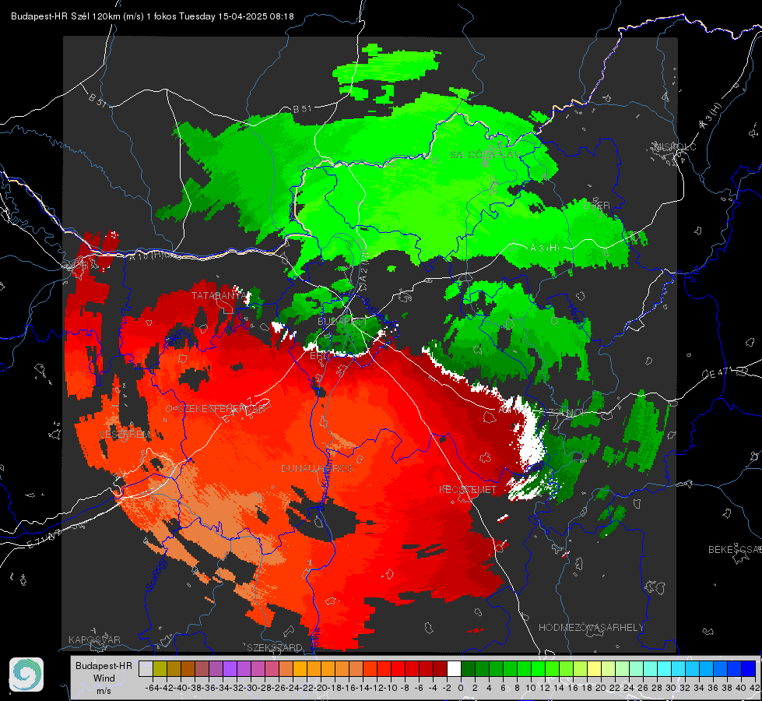762x701 pixels.
Task: Select the 20 value on the legend scale
Action: pyautogui.click(x=601, y=688)
